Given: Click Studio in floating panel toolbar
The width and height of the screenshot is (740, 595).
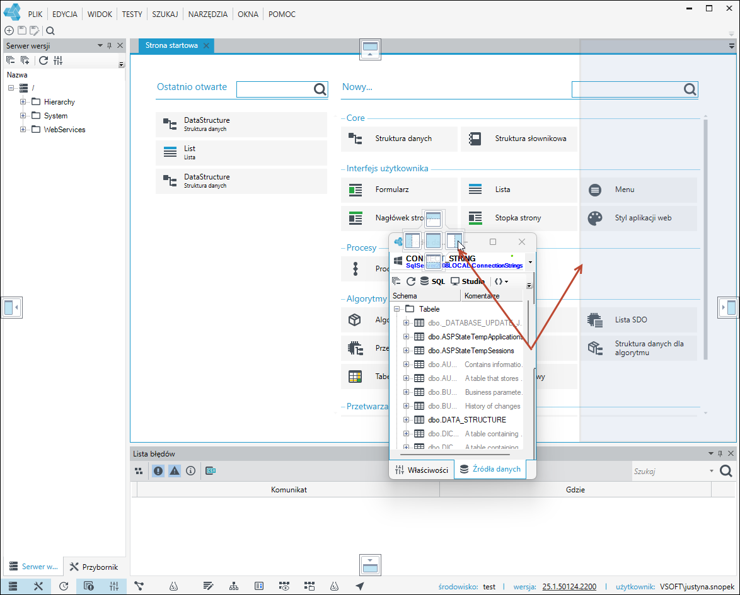Looking at the screenshot, I should pyautogui.click(x=468, y=281).
